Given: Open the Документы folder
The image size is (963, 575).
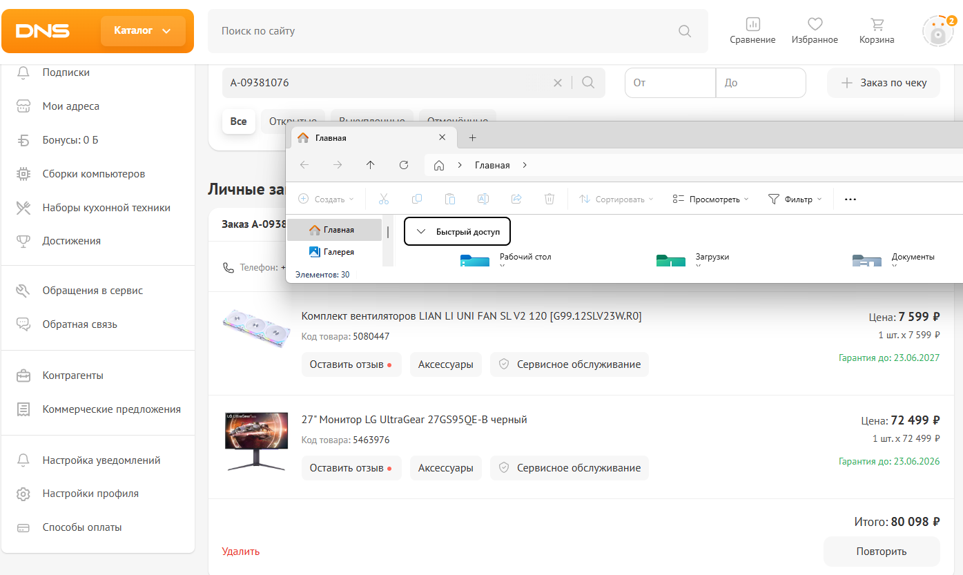Looking at the screenshot, I should click(893, 260).
